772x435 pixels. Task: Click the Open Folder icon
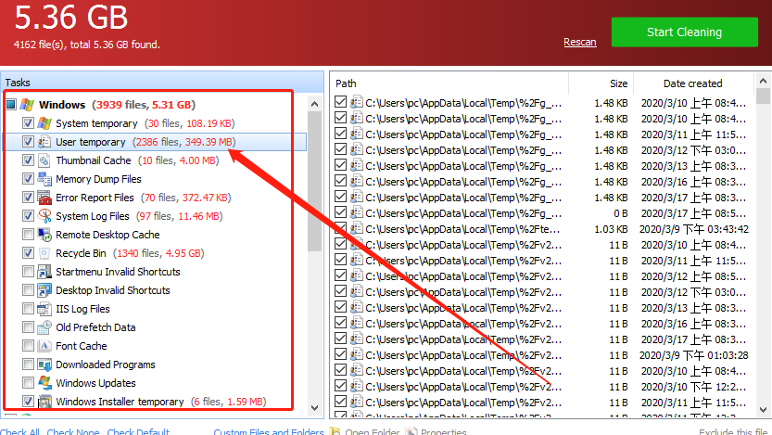[335, 431]
